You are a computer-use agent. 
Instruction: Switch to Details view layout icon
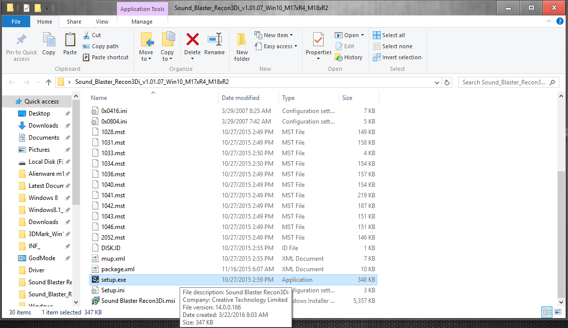tap(547, 312)
